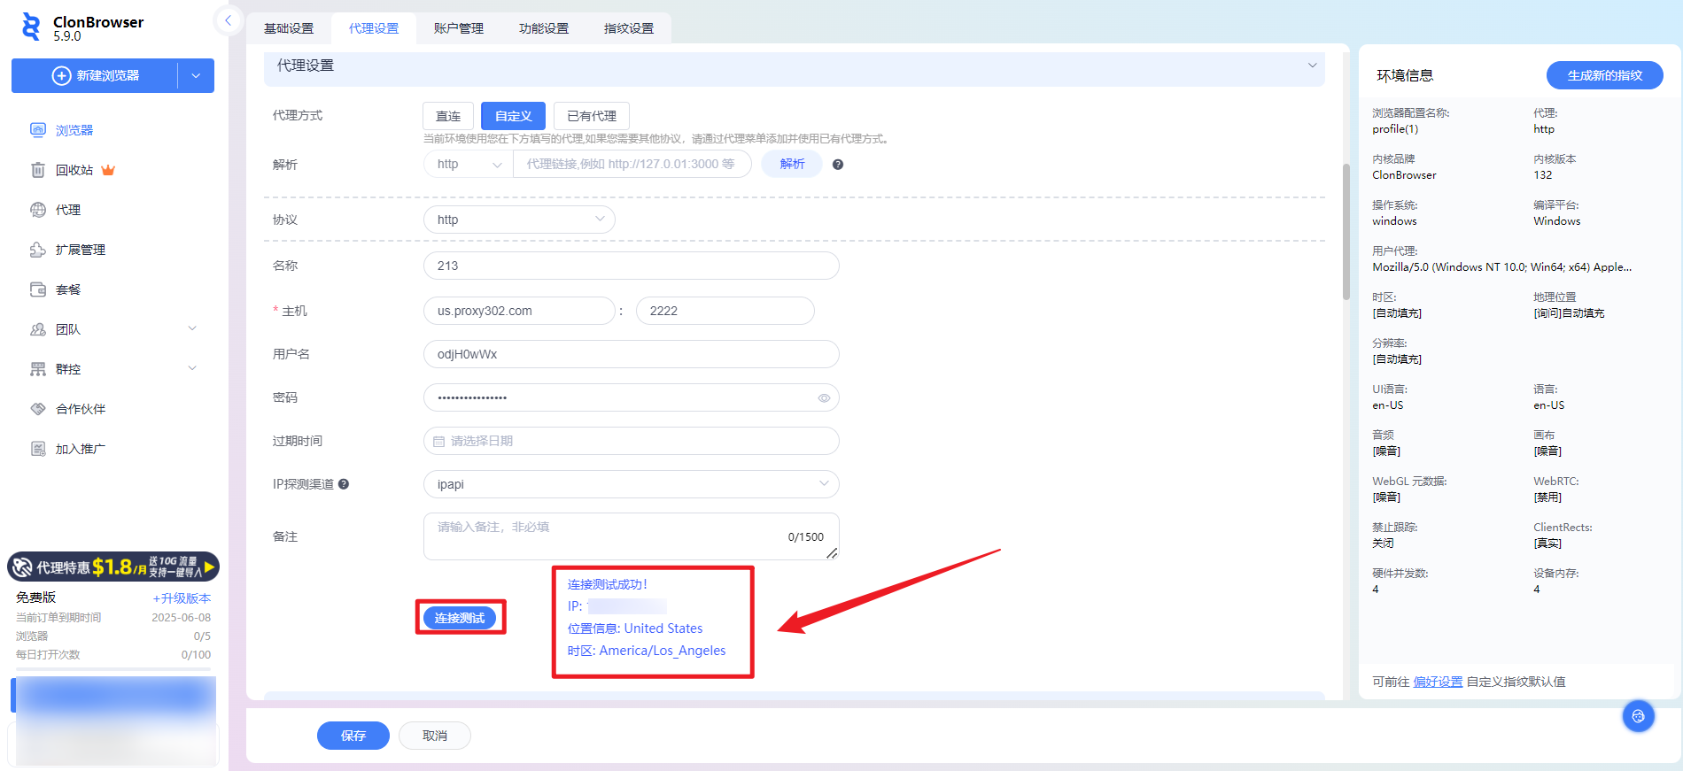Select 直连 proxy mode

coord(448,116)
